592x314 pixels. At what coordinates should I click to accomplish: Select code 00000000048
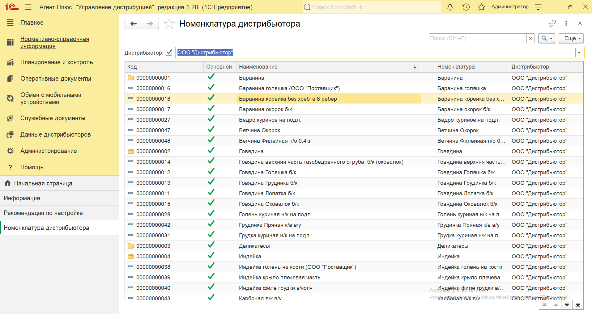pos(153,141)
